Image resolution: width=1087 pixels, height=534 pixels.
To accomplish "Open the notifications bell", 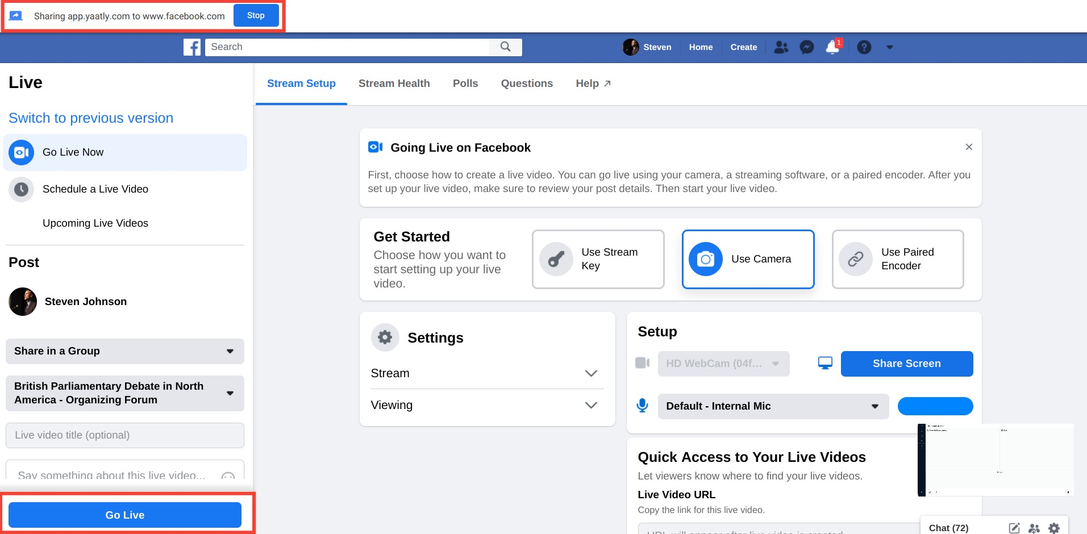I will coord(833,47).
